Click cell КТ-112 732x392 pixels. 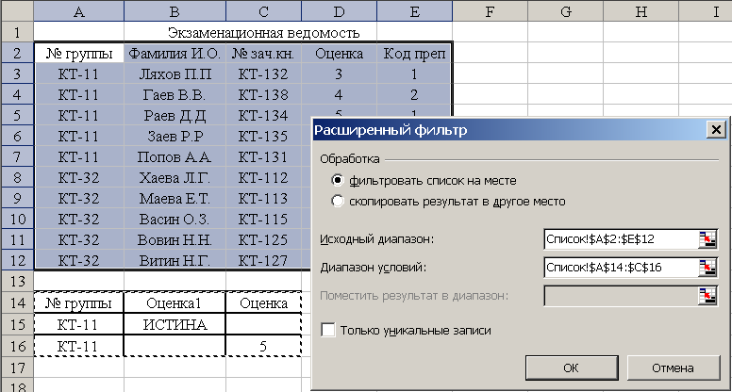click(x=264, y=177)
